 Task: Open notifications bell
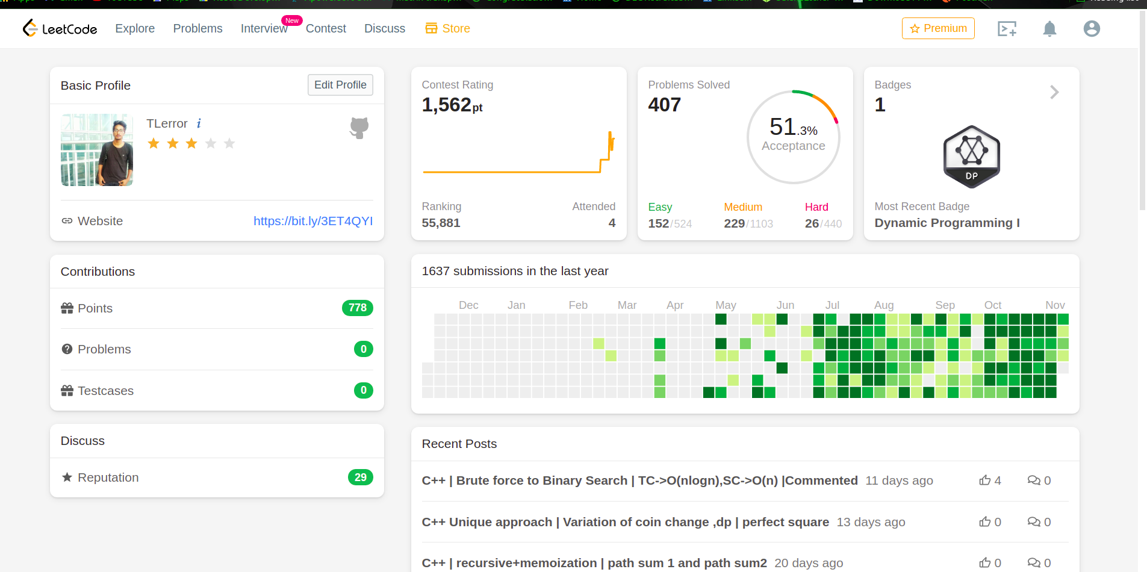1049,28
